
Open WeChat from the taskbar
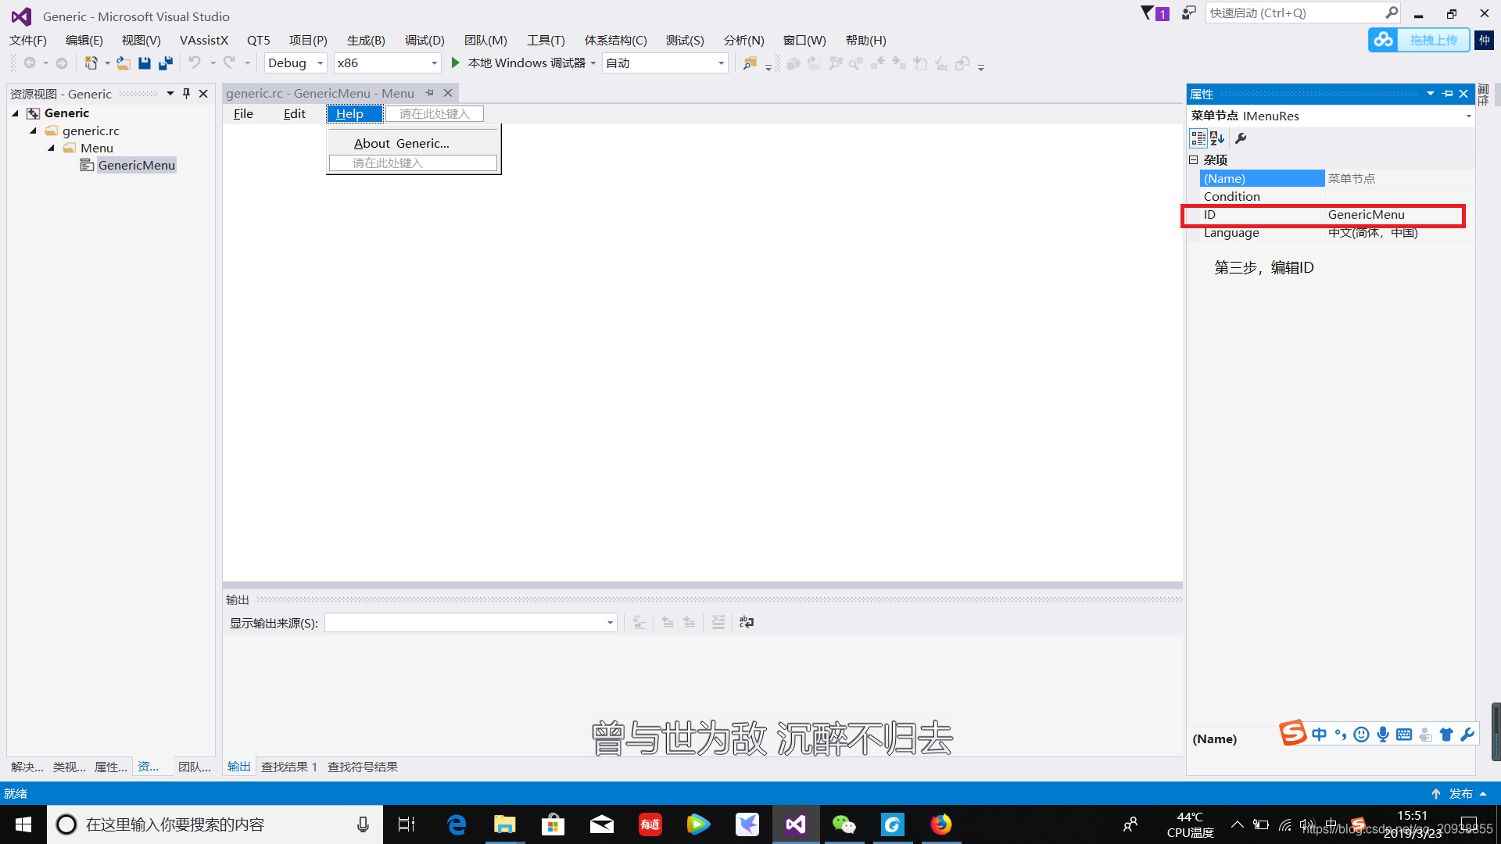(844, 824)
